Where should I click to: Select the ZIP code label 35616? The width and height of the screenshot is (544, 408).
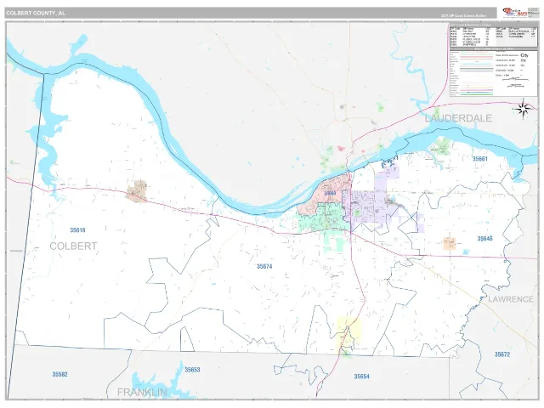coord(77,230)
